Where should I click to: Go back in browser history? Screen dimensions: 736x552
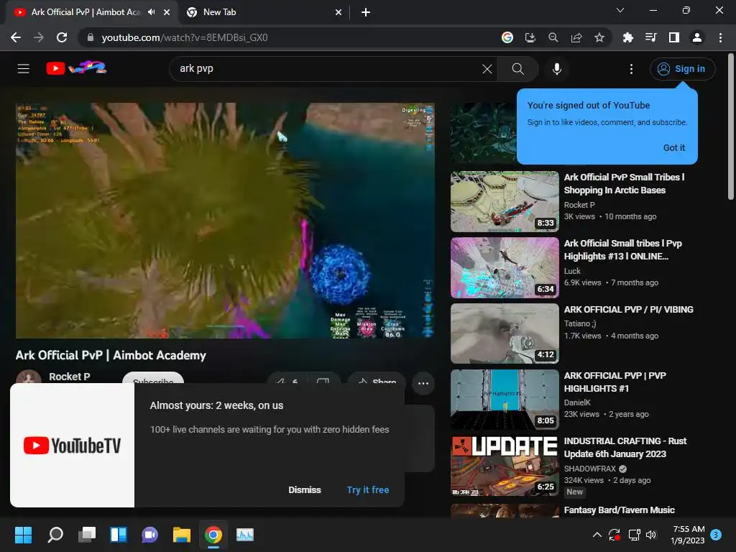(x=16, y=37)
